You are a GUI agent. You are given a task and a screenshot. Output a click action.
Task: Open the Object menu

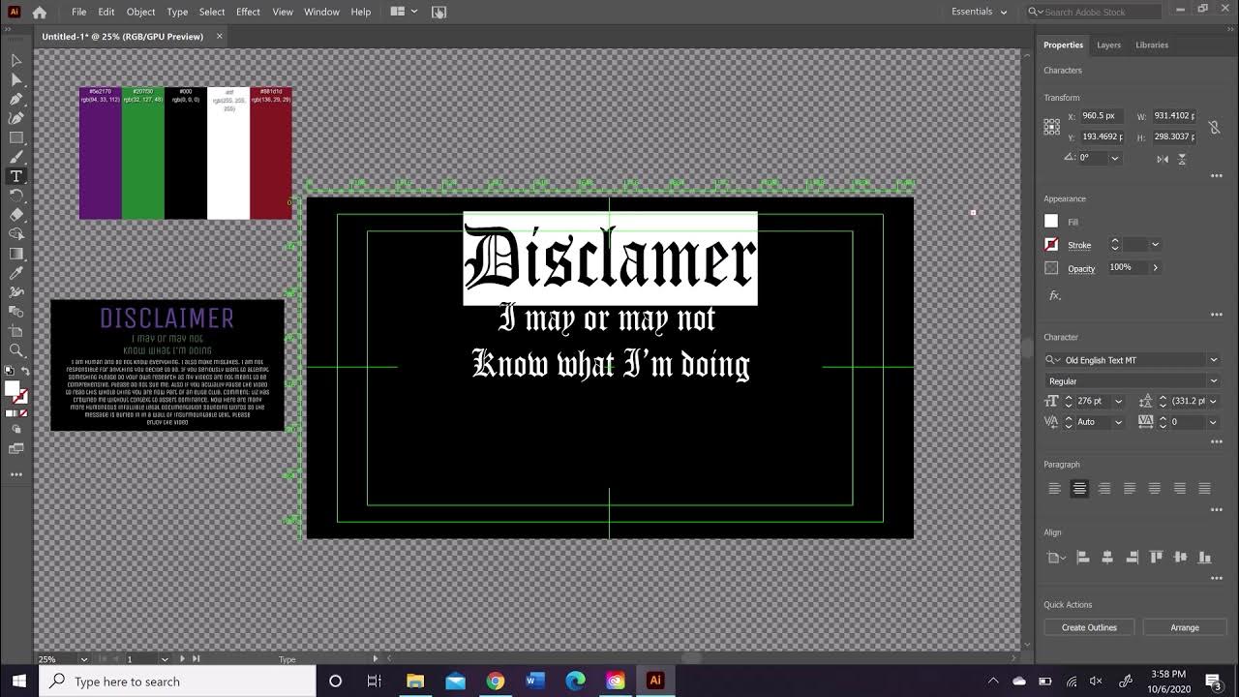click(140, 12)
